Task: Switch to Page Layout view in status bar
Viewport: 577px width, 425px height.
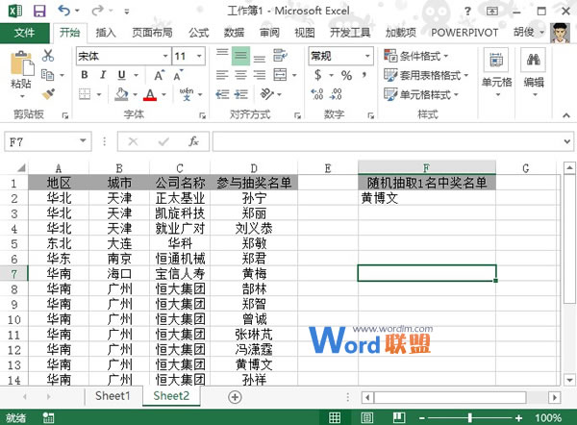Action: 367,417
